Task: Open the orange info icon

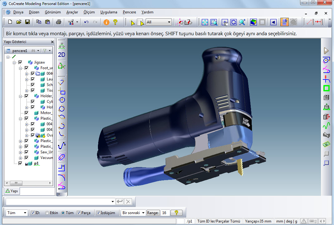Action: [106, 22]
